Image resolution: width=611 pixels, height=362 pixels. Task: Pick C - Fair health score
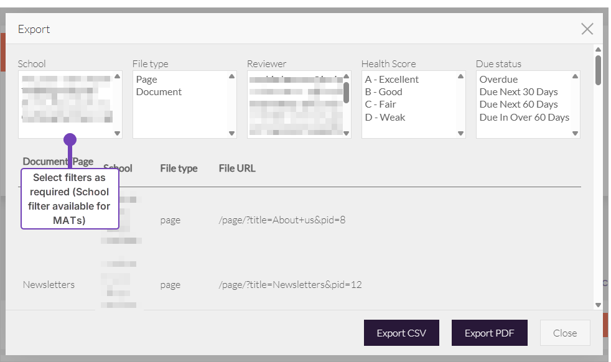(380, 104)
